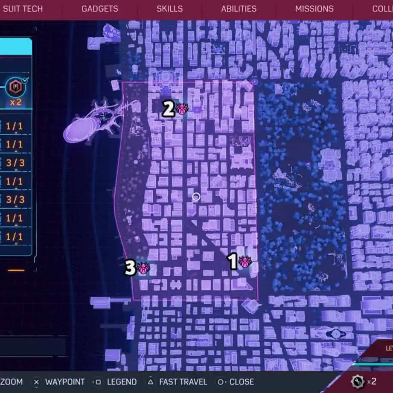Click the square glyph for Legend
Image resolution: width=393 pixels, height=393 pixels.
[x=98, y=382]
